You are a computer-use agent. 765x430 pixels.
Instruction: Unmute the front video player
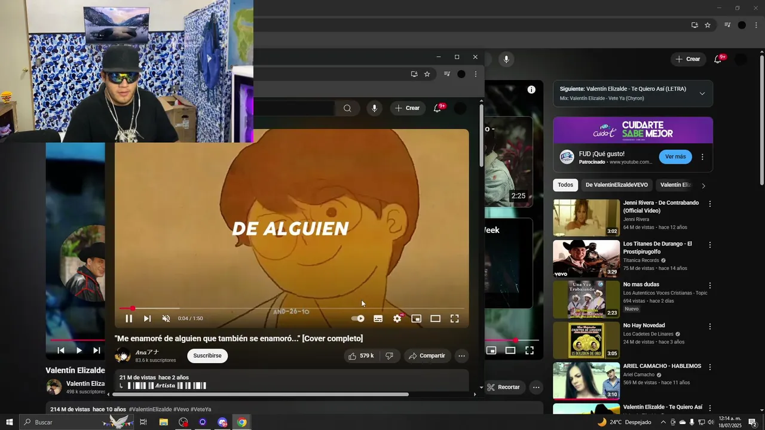coord(166,318)
